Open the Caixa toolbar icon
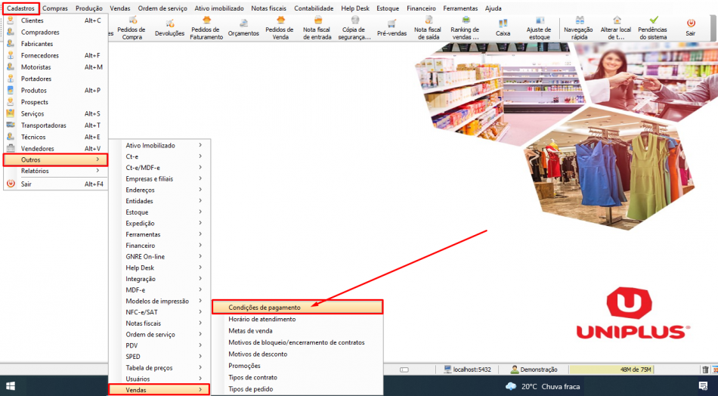This screenshot has height=396, width=718. click(x=503, y=28)
